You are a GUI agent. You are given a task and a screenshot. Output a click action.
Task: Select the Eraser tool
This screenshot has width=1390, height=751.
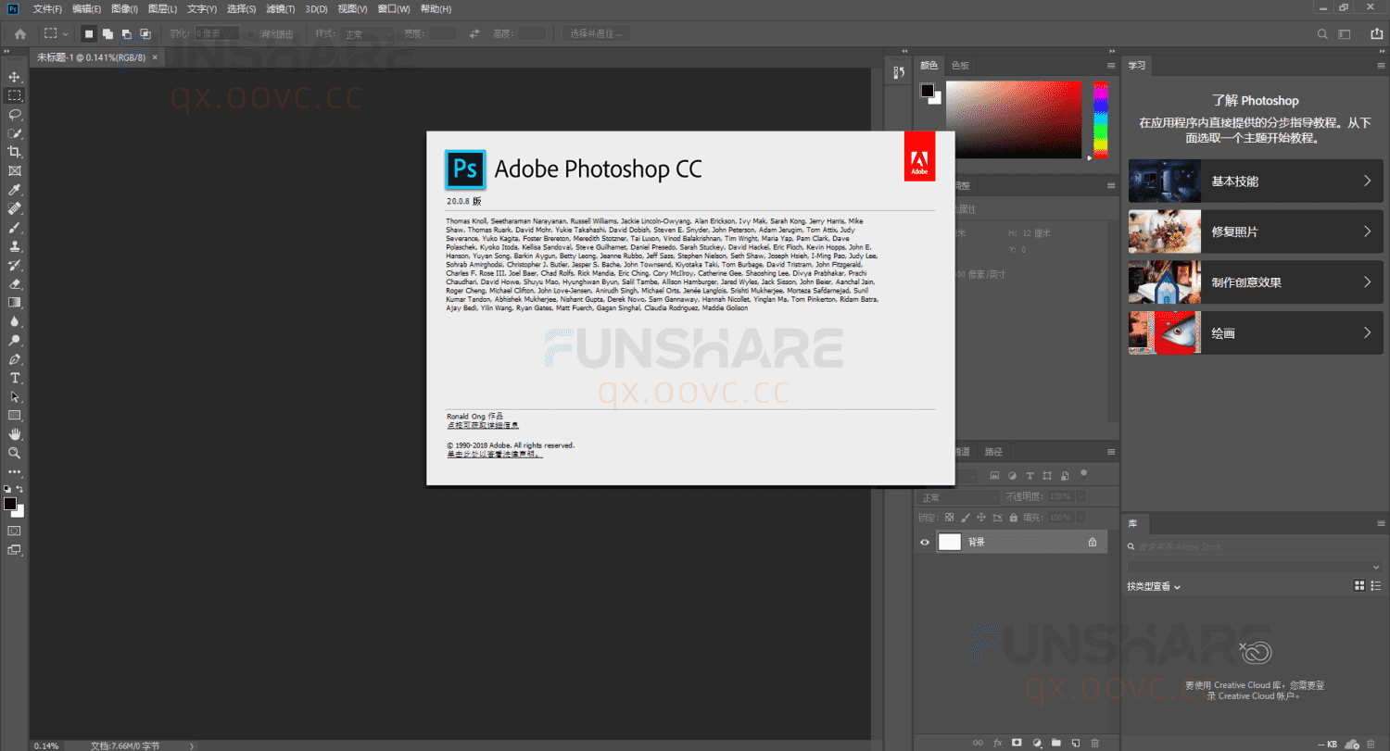tap(15, 283)
